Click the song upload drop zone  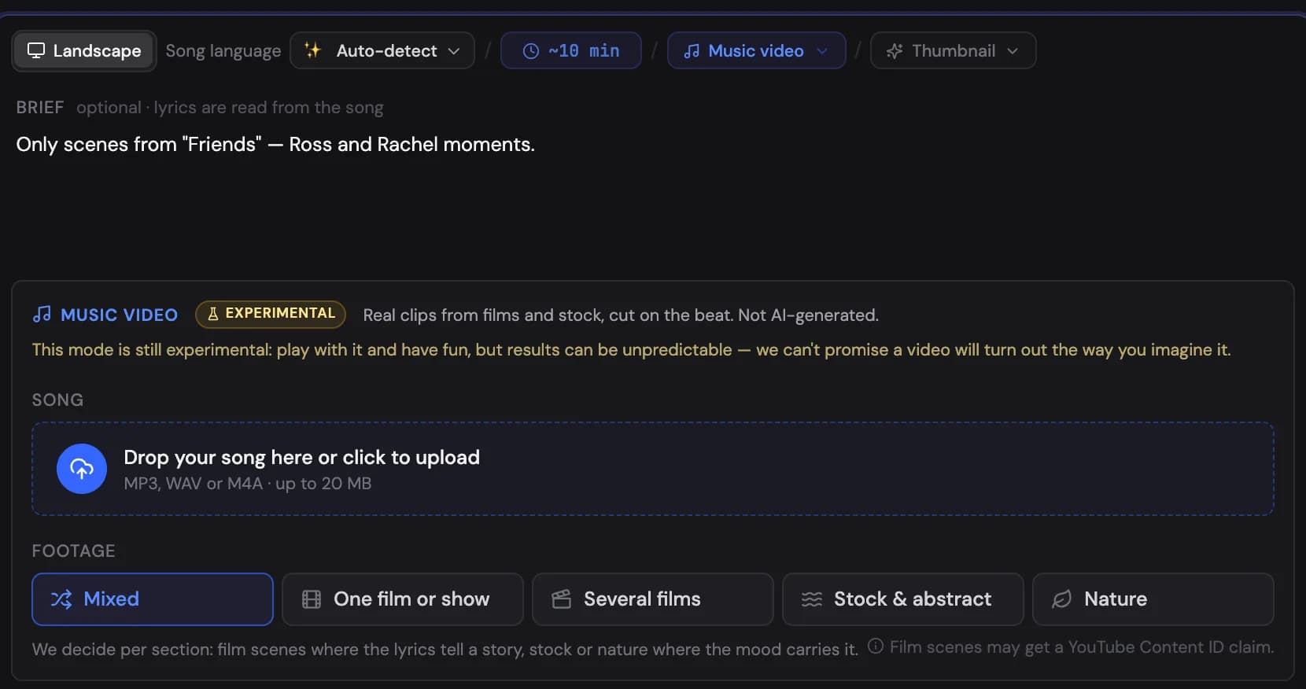(x=653, y=469)
